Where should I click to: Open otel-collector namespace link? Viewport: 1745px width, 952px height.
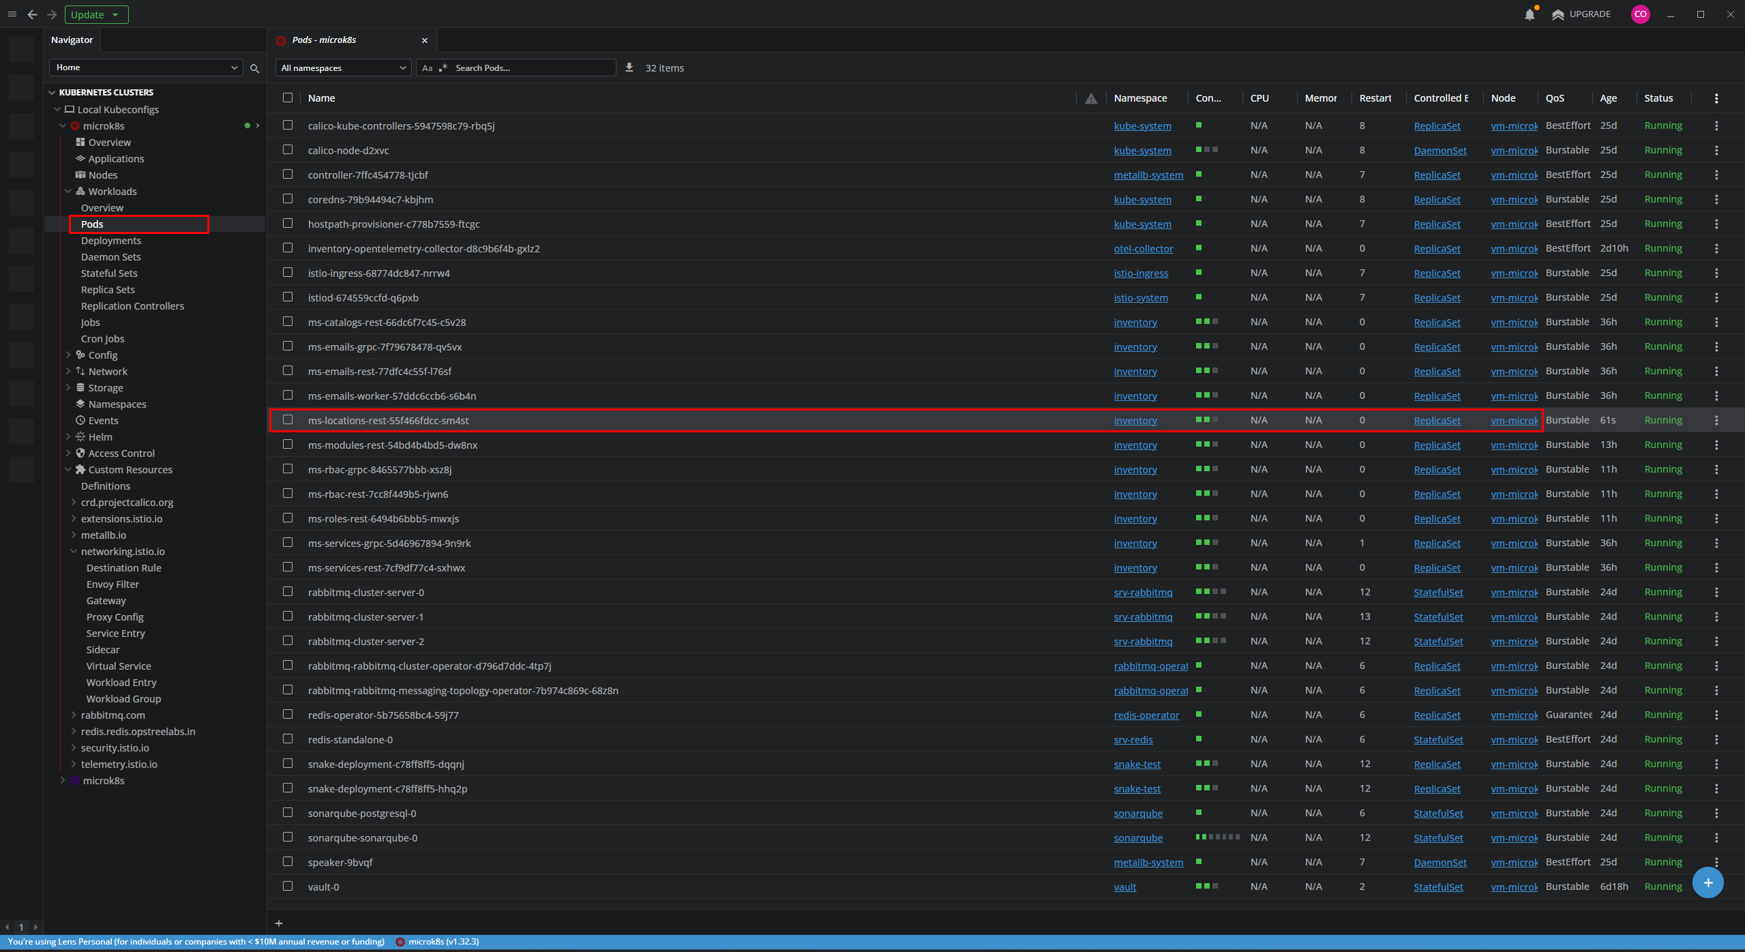point(1144,249)
